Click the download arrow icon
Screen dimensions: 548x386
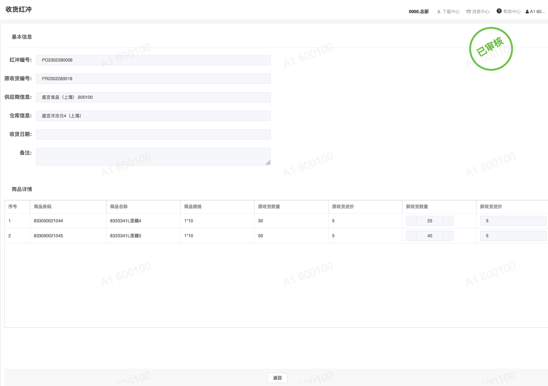pos(439,12)
